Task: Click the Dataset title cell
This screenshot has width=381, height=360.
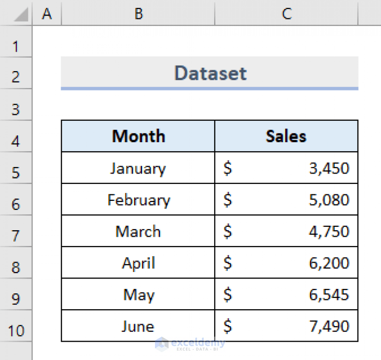Action: (x=210, y=73)
